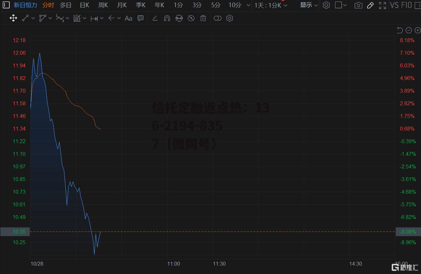
Task: Select the chart projection tool
Action: pyautogui.click(x=77, y=18)
